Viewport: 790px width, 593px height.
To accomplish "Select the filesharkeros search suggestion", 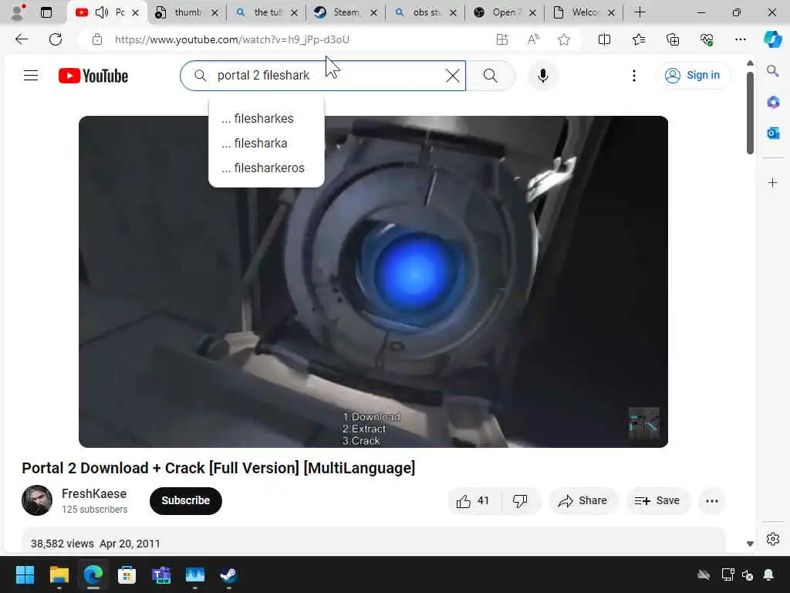I will click(x=266, y=168).
